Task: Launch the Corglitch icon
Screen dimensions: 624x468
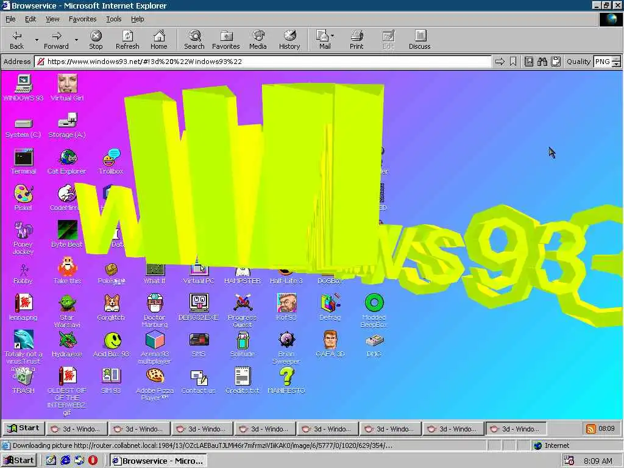Action: (x=111, y=307)
